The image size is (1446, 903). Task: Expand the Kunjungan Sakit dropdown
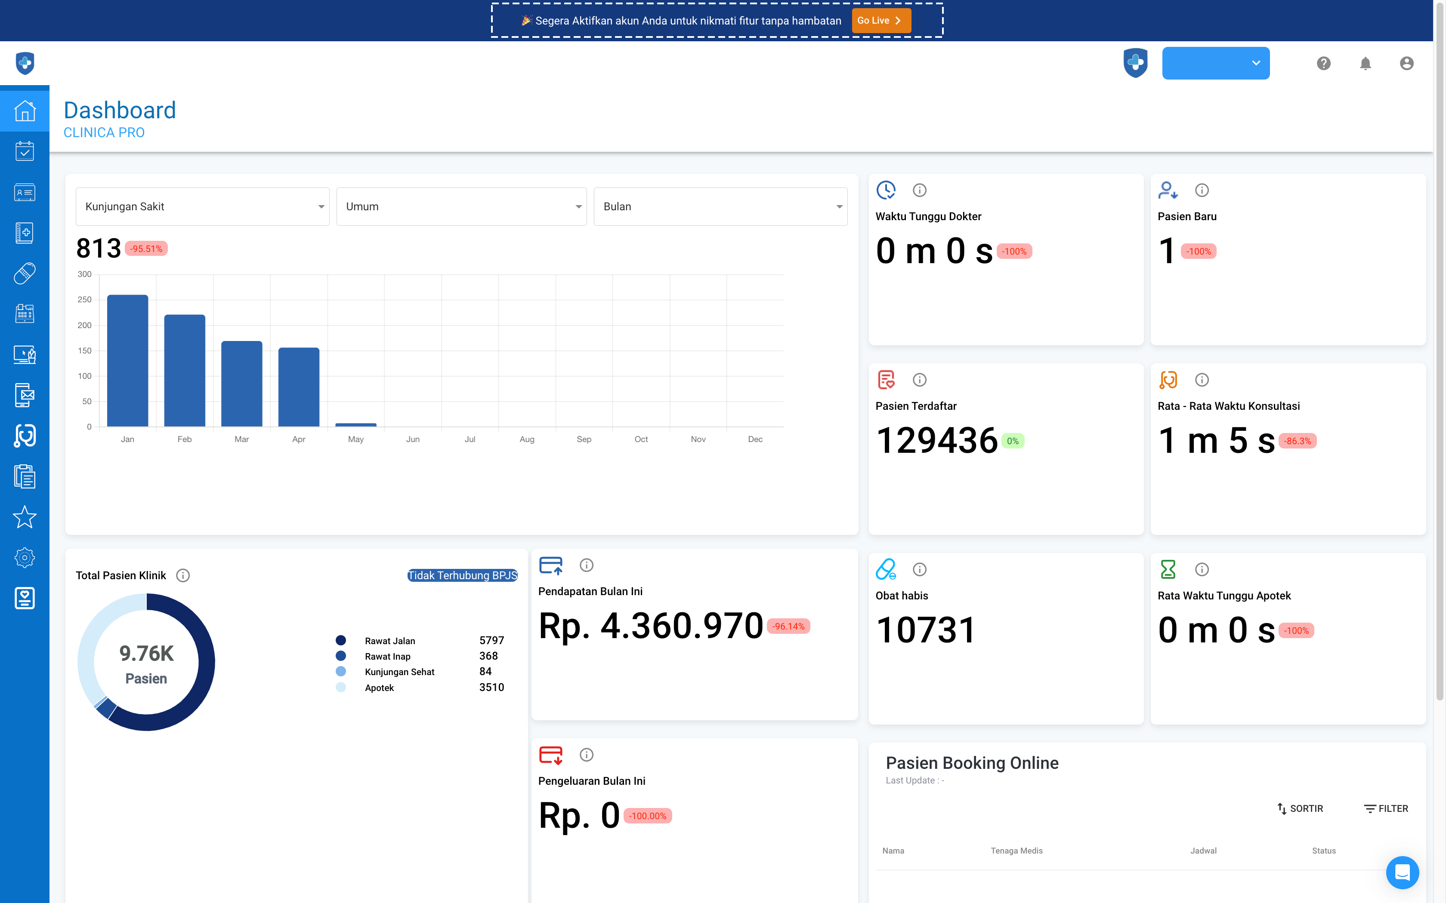[x=202, y=207]
